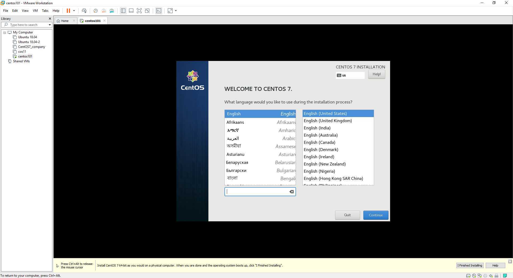Select the highlighted English language row
The image size is (513, 278).
260,114
